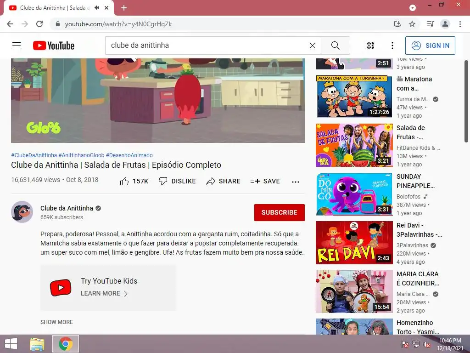Open the 2:51 video thumbnail
The image size is (470, 353).
point(354,64)
